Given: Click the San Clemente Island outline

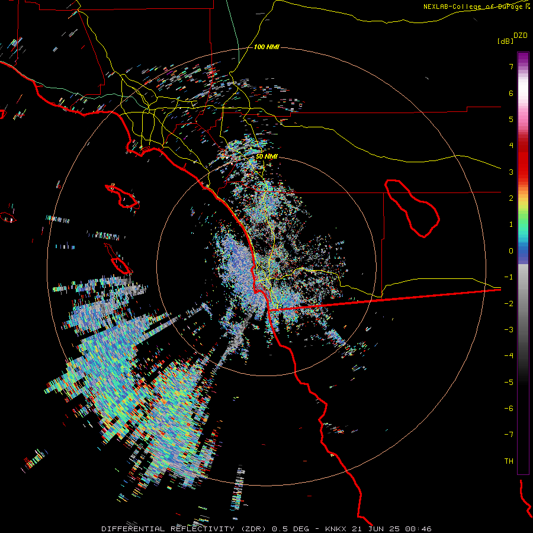Looking at the screenshot, I should [x=118, y=259].
